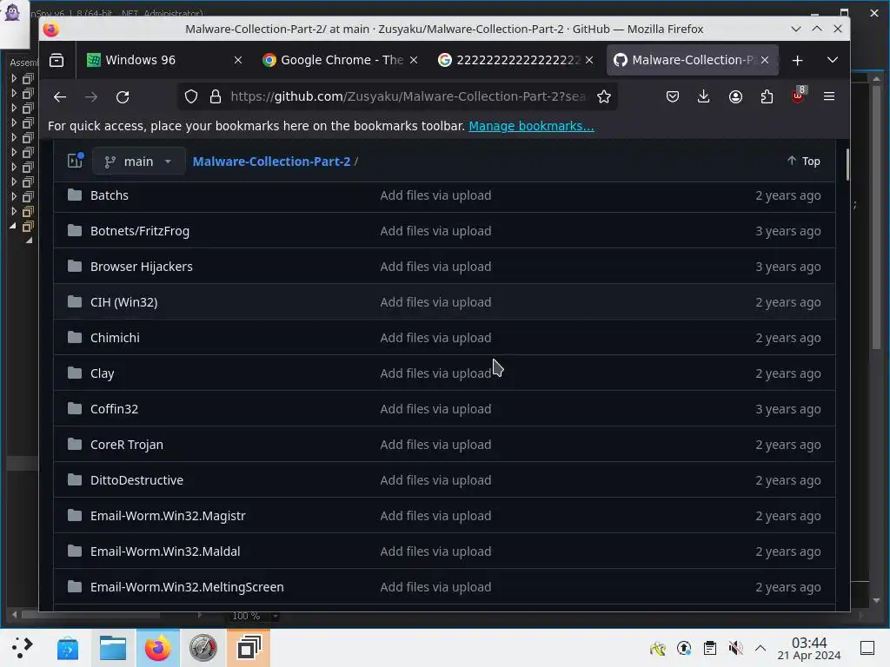Viewport: 890px width, 667px height.
Task: Expand first tree node in dnSpy assembly panel
Action: (14, 78)
